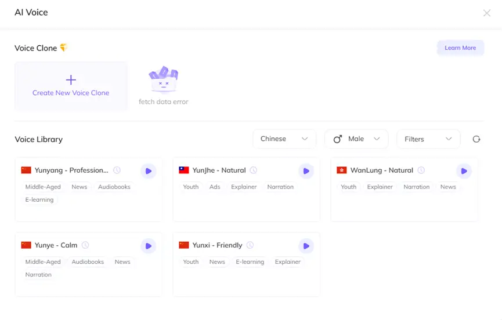Select the Audiobooks tag on Yunyang card
This screenshot has height=320, width=502.
pyautogui.click(x=114, y=187)
